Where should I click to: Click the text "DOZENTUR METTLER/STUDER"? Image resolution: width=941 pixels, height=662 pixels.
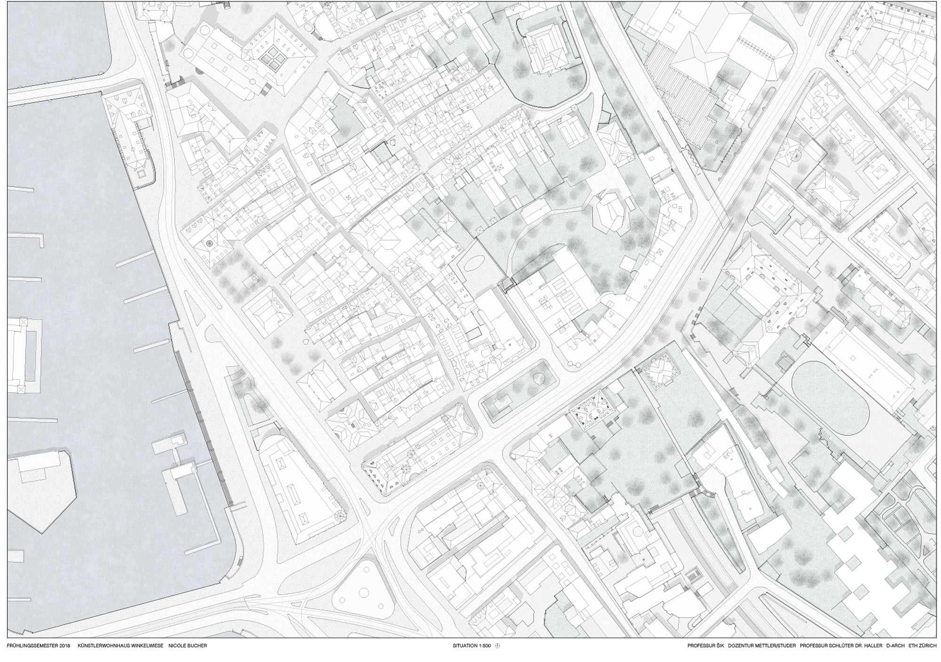point(762,646)
